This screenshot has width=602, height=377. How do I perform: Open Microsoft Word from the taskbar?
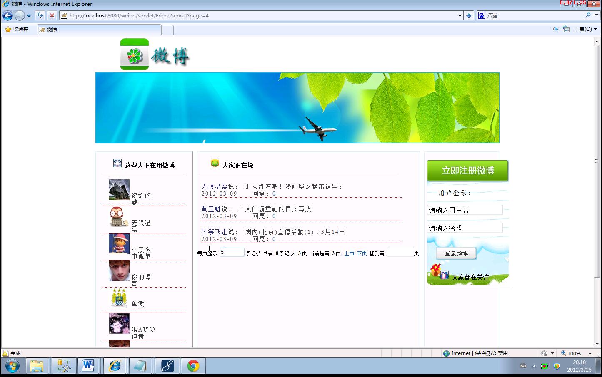click(88, 366)
